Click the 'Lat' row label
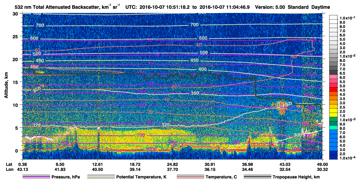Viewport: 358px width, 183px height. 9,165
